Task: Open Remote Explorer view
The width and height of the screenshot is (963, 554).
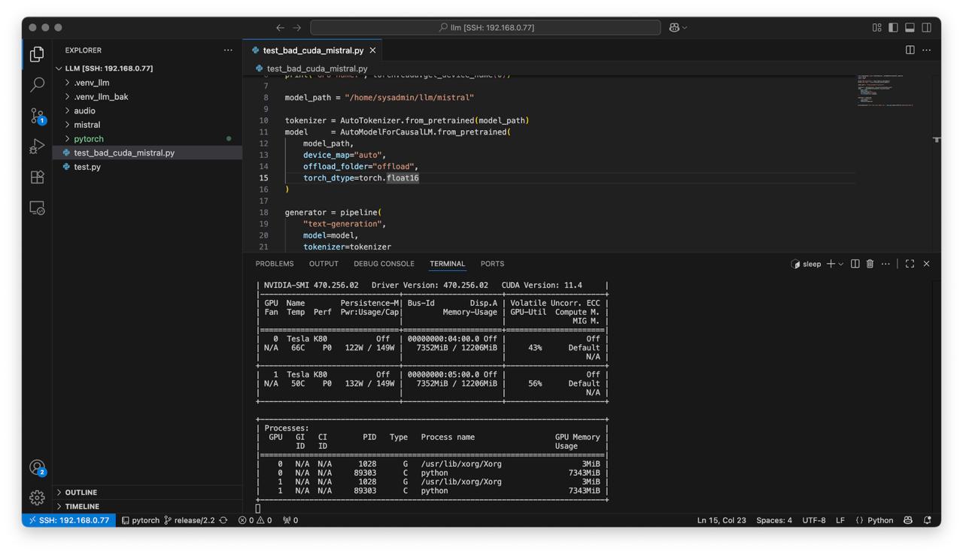Action: click(37, 207)
